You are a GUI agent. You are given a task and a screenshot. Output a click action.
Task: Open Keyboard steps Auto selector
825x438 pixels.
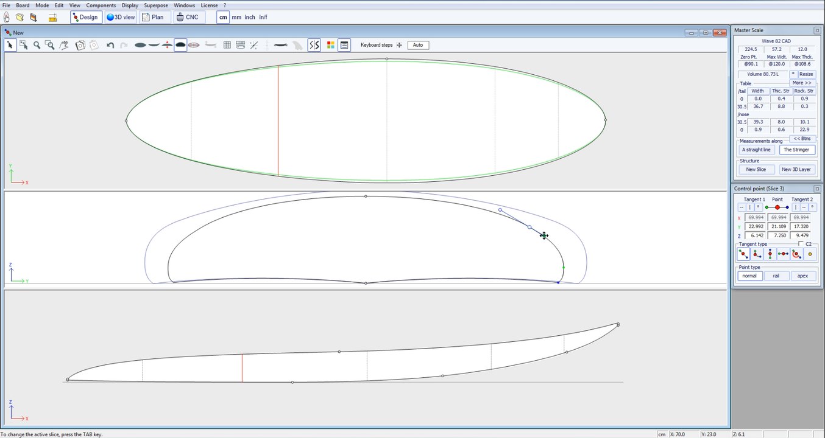(x=418, y=45)
